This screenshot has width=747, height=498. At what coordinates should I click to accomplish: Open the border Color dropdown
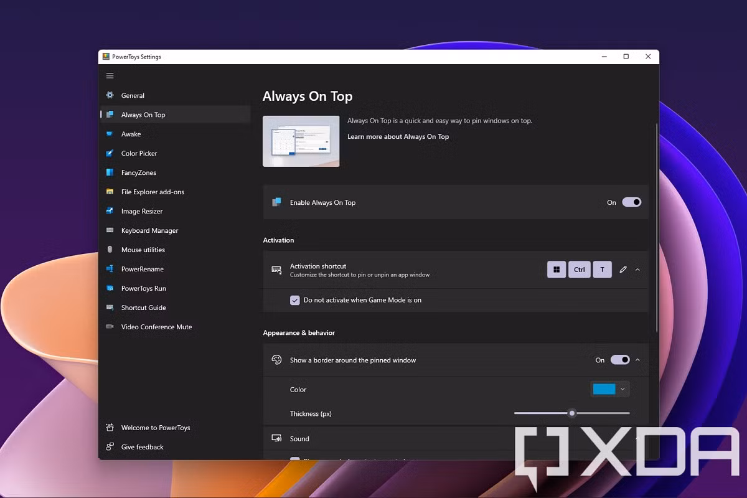pos(610,389)
